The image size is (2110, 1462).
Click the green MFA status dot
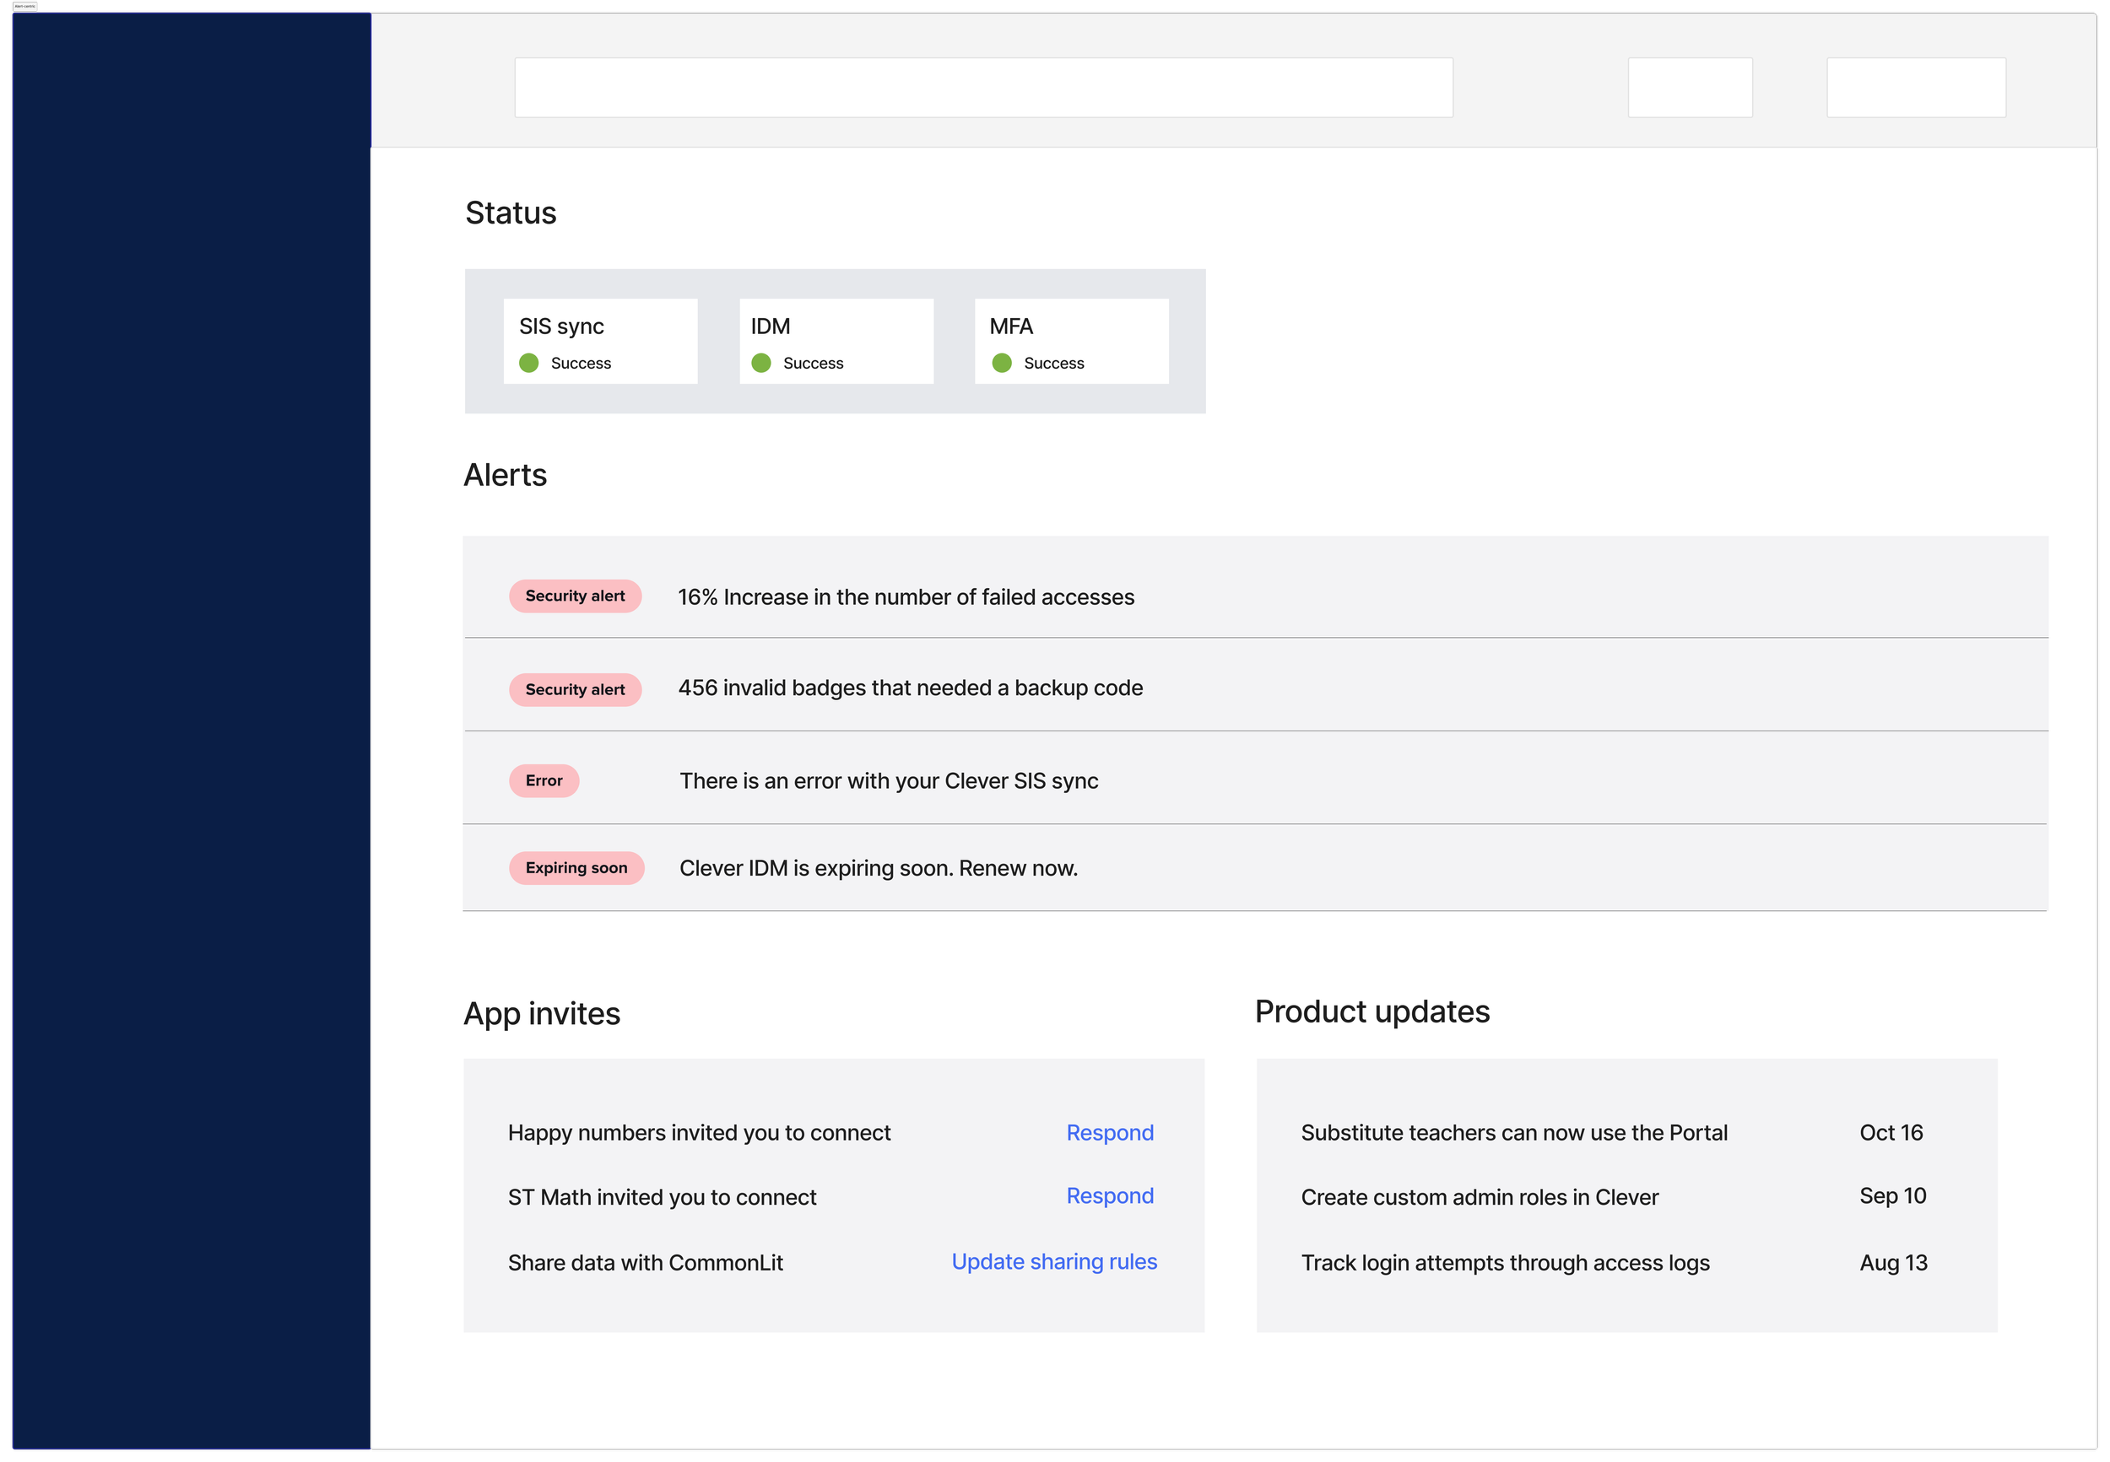click(1001, 363)
